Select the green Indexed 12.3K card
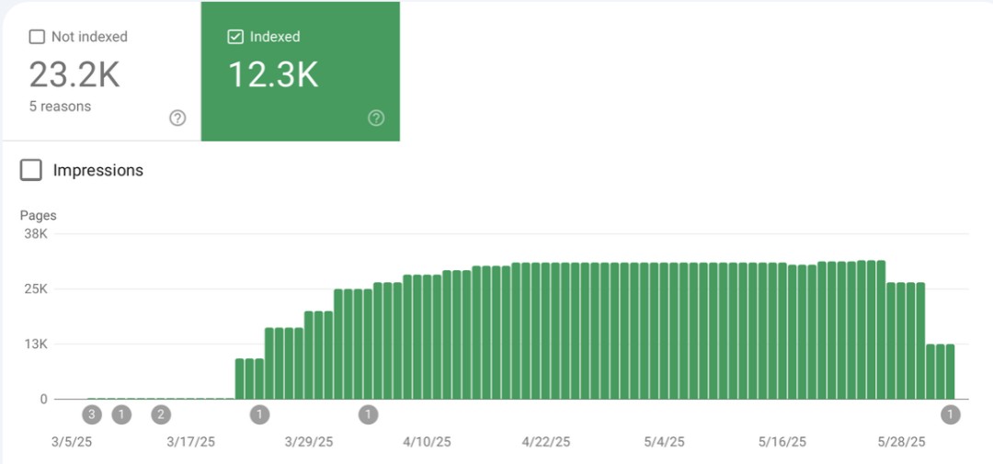This screenshot has height=464, width=993. [x=300, y=72]
